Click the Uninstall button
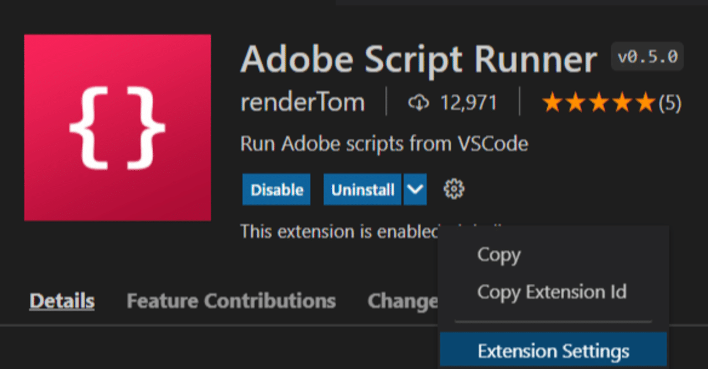Screen dimensions: 708x369 (x=362, y=189)
